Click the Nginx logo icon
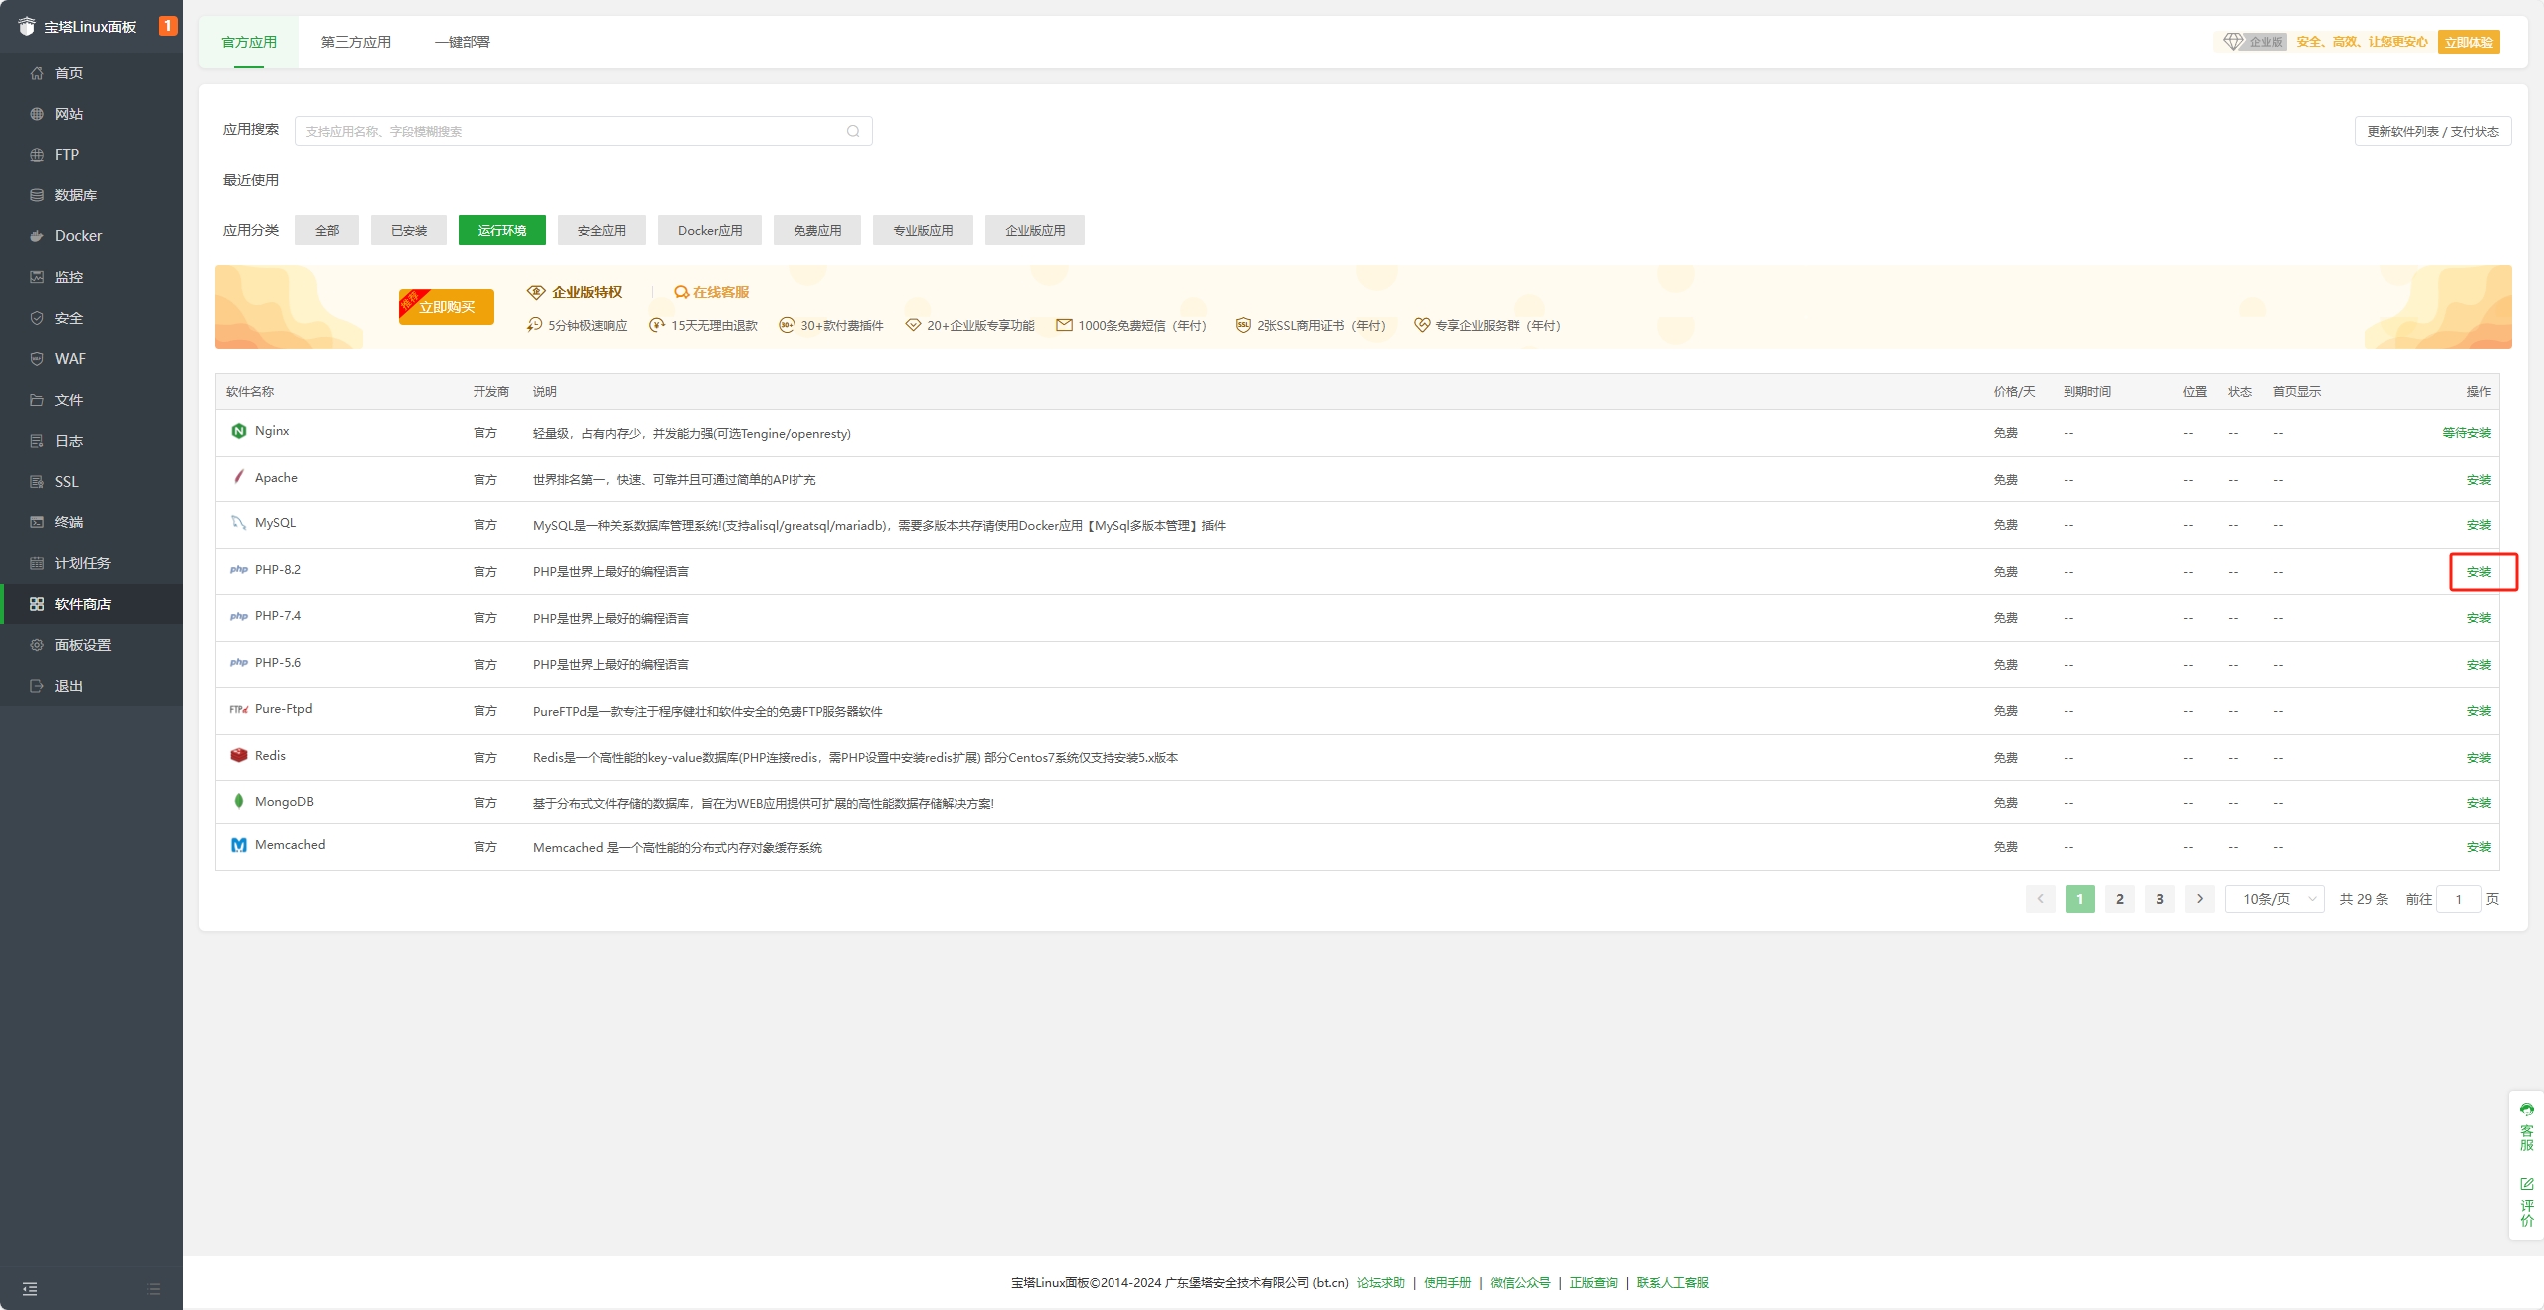Viewport: 2544px width, 1310px height. click(x=239, y=431)
